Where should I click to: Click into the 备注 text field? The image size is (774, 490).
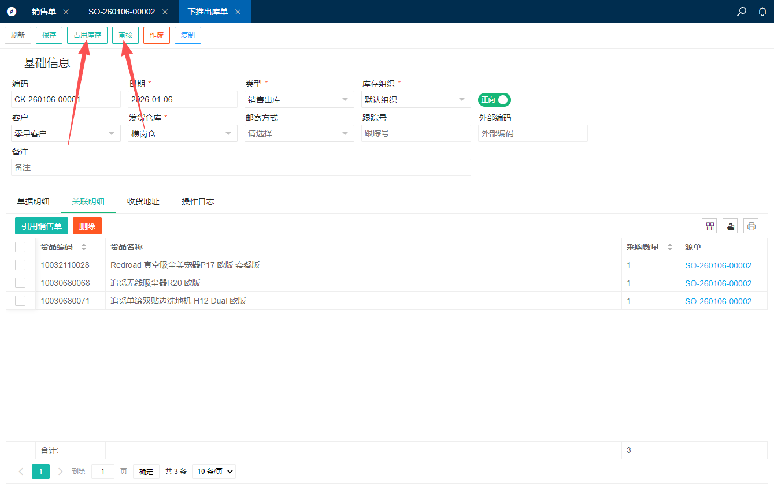(x=240, y=167)
